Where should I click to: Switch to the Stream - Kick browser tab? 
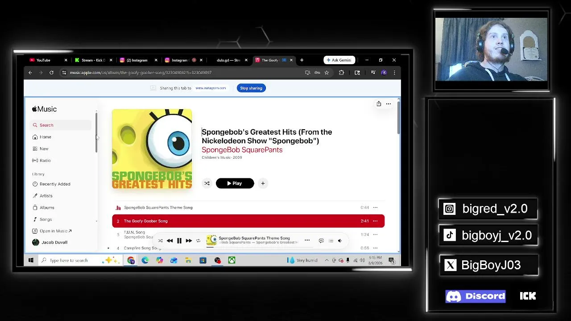(x=93, y=60)
